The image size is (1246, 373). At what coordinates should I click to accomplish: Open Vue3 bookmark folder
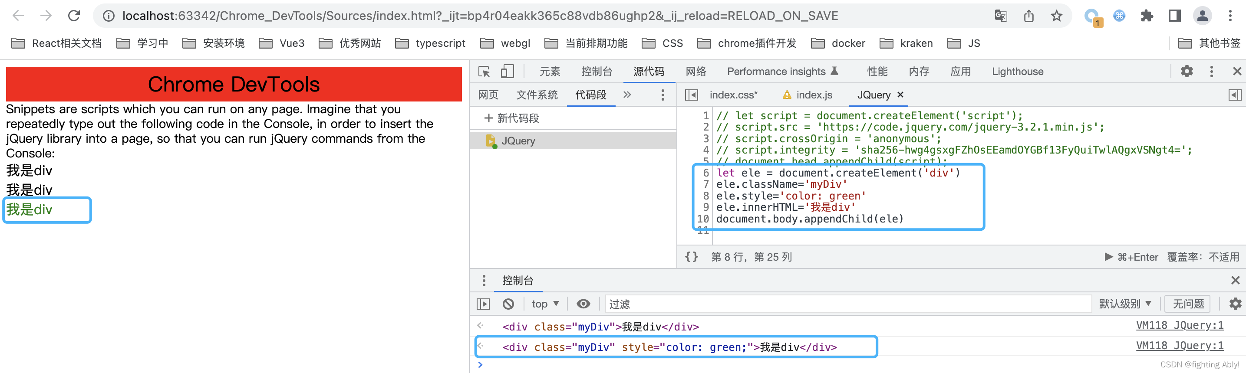click(x=281, y=43)
